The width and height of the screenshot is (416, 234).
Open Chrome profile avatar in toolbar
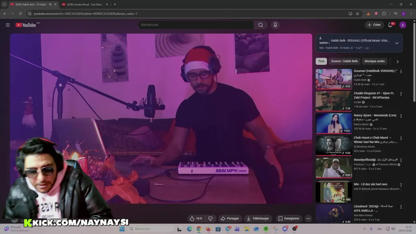point(403,14)
